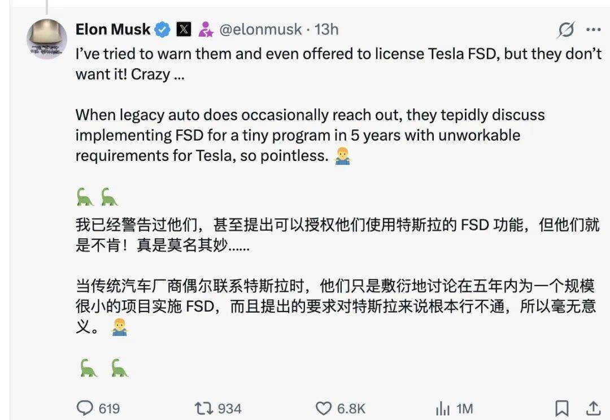Open Elon Musk's profile avatar
This screenshot has height=420, width=610.
click(x=47, y=39)
